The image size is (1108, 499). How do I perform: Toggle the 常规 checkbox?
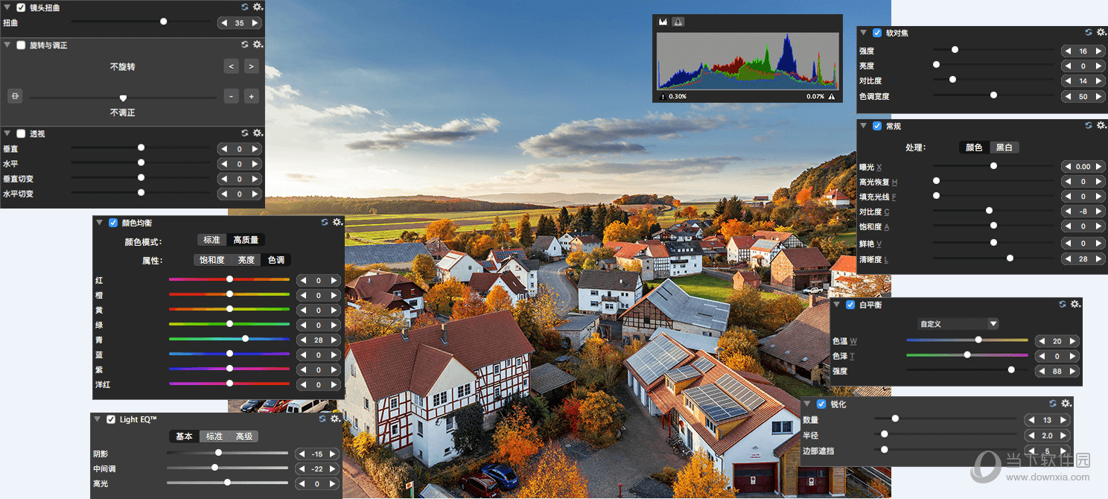tap(877, 126)
